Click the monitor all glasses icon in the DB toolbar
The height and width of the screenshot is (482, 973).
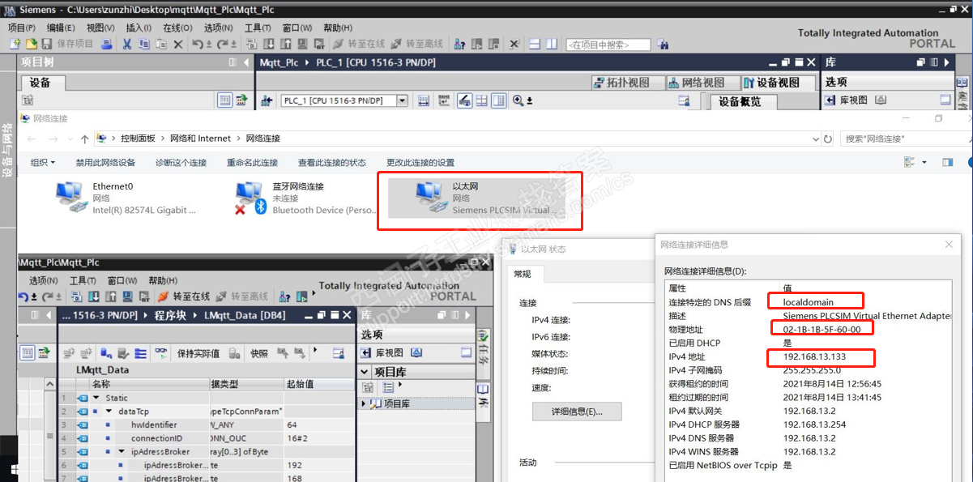[x=162, y=353]
